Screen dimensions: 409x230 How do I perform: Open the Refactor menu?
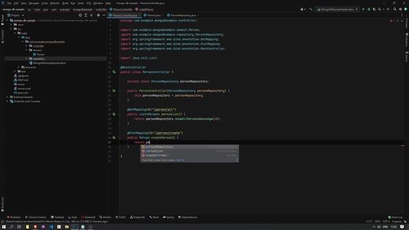click(55, 3)
